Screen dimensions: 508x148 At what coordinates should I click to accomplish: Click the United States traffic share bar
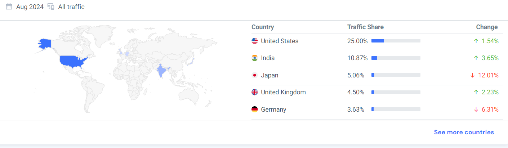[396, 41]
